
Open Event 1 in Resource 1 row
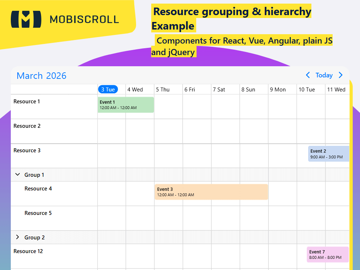(x=126, y=105)
